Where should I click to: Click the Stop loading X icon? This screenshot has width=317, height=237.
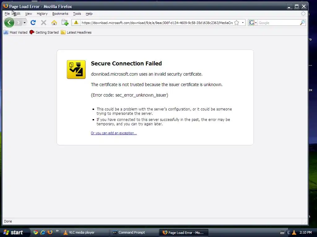(43, 23)
